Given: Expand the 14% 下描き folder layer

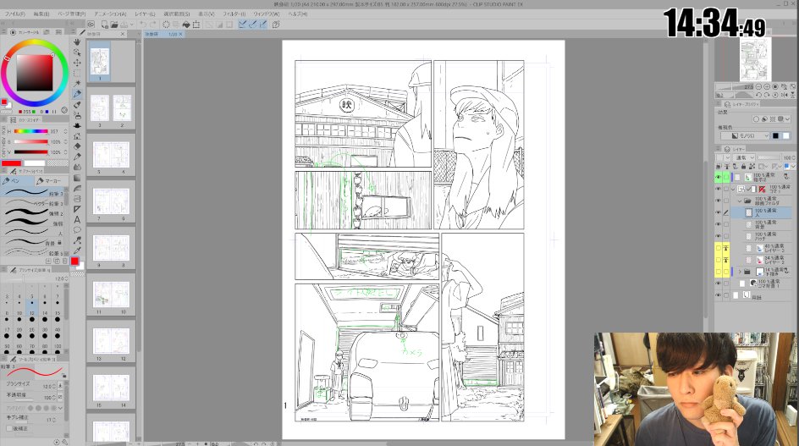Looking at the screenshot, I should (x=740, y=272).
